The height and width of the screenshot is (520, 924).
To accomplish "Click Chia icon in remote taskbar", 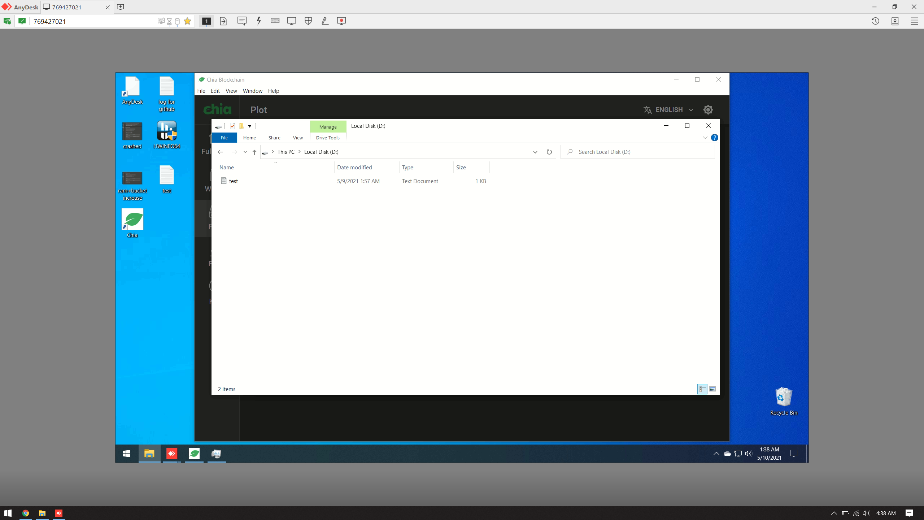I will 194,454.
